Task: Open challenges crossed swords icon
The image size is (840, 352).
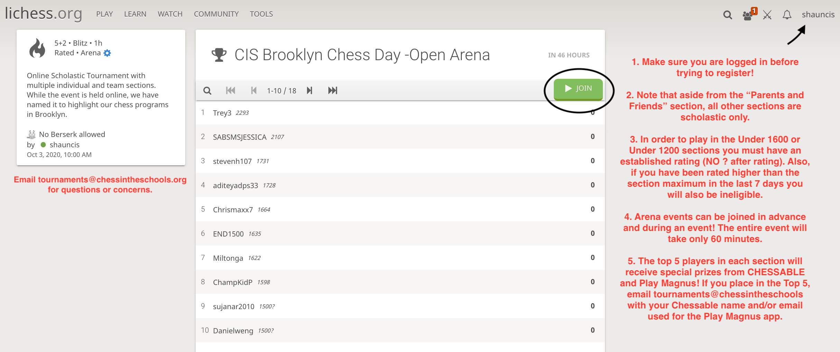Action: coord(767,15)
